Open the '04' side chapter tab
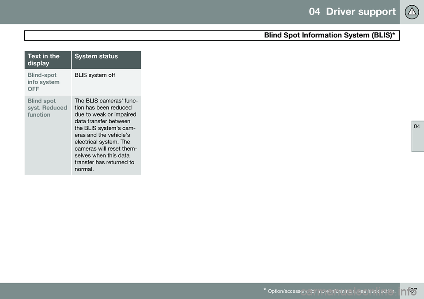 click(417, 136)
